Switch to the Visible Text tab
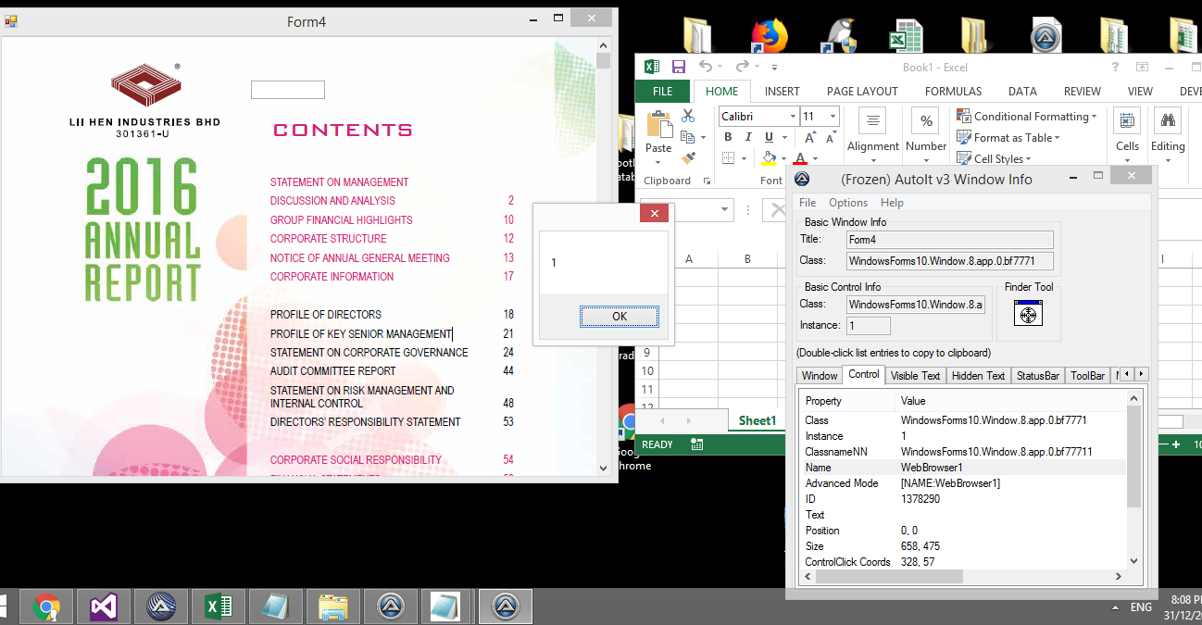The width and height of the screenshot is (1202, 625). (915, 376)
